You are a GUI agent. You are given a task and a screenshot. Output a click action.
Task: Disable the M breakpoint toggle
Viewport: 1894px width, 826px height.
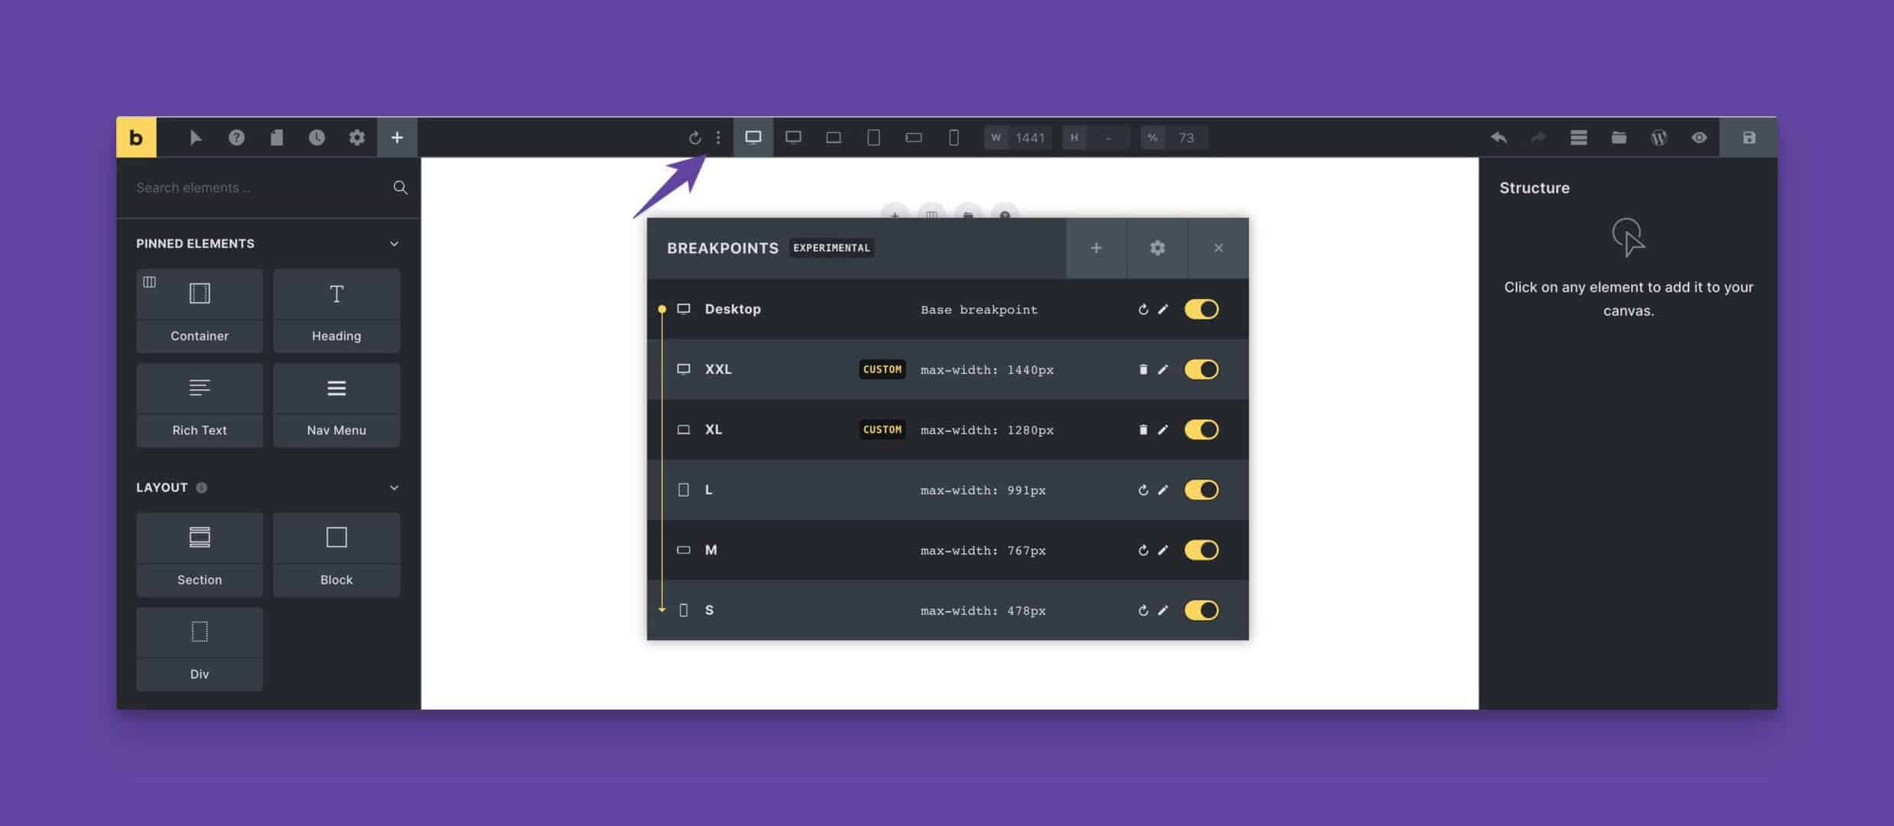pyautogui.click(x=1200, y=551)
